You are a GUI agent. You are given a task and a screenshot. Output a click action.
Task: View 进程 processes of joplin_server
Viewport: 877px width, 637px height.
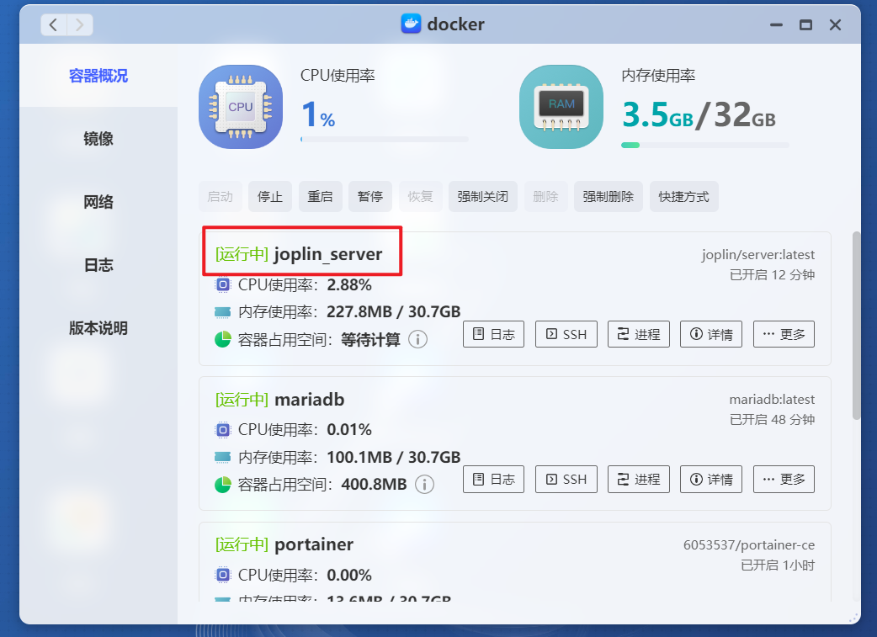pyautogui.click(x=639, y=334)
